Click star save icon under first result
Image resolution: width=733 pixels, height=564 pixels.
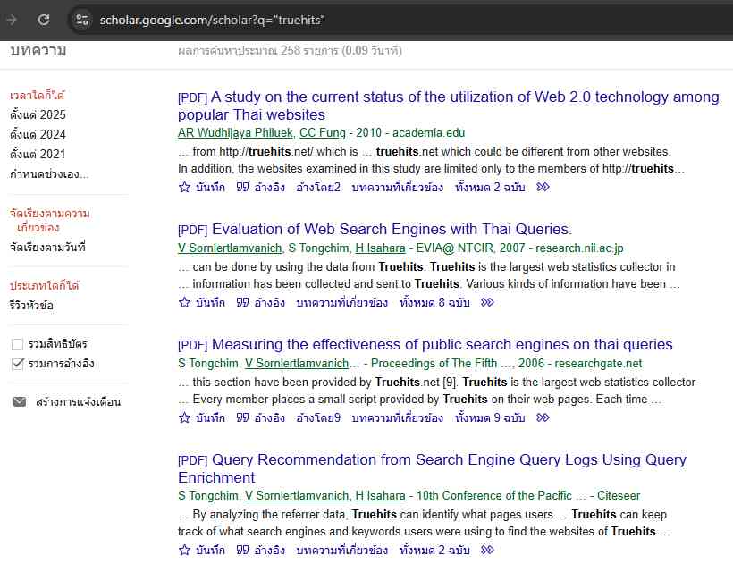coord(184,187)
